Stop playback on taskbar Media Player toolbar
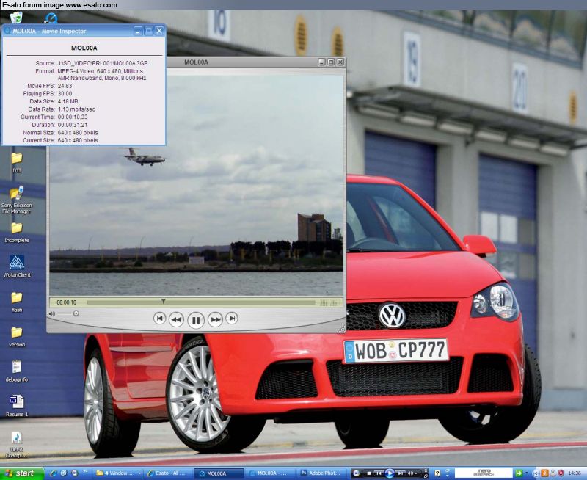 coord(368,473)
